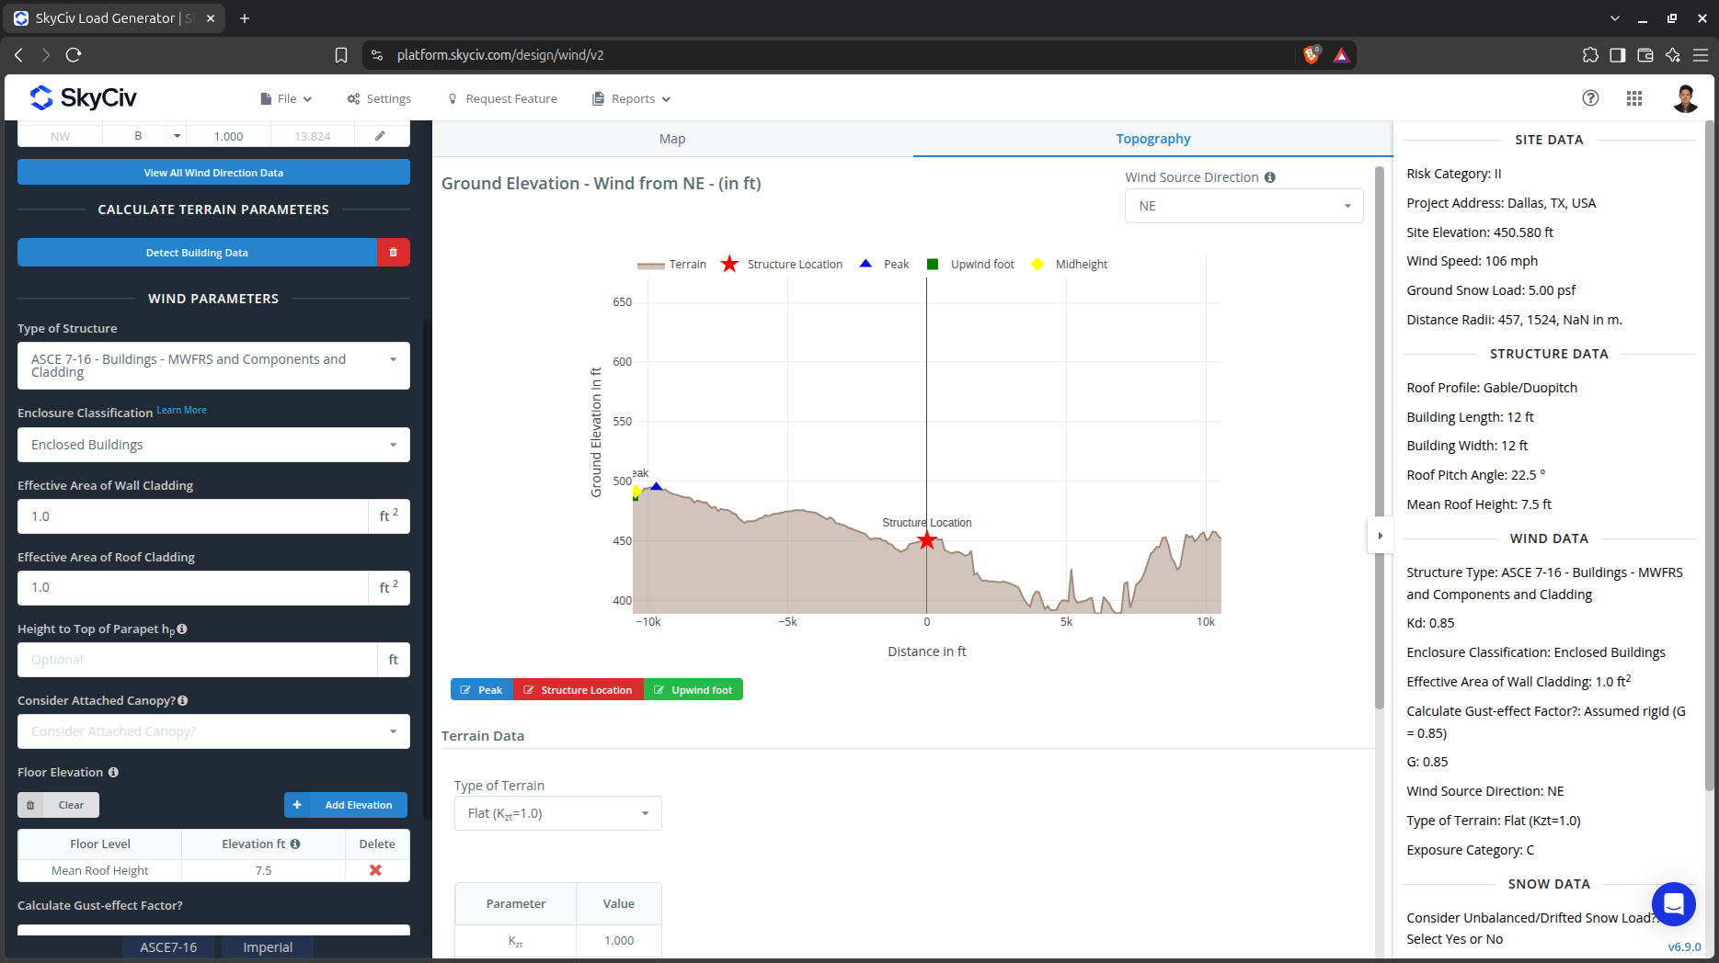Viewport: 1719px width, 963px height.
Task: Click the Wind Source Direction info icon
Action: 1270,177
